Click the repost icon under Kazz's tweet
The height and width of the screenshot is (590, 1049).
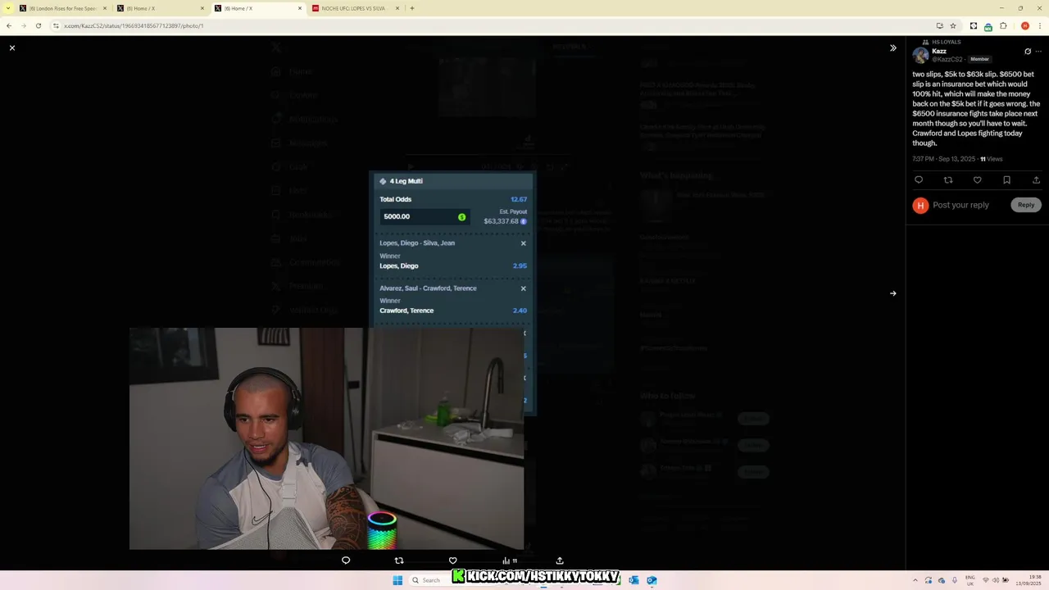(948, 180)
